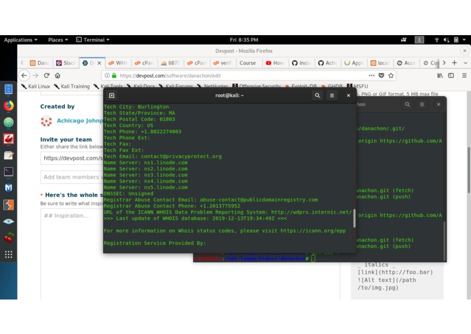471x334 pixels.
Task: Click the clock showing Fri 8:35 PM
Action: (x=244, y=39)
